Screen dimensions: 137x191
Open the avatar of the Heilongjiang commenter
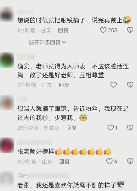point(7,103)
